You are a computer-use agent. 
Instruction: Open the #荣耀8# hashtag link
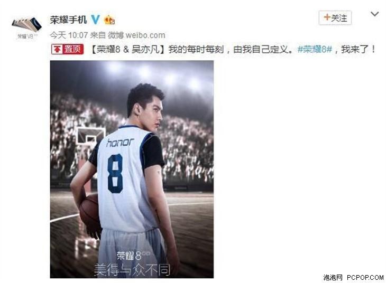click(x=315, y=50)
